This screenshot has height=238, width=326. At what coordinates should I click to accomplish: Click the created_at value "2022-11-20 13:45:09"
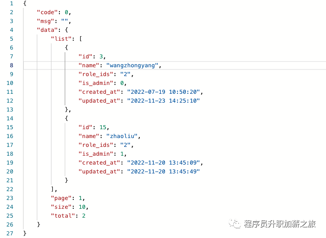[x=165, y=162]
